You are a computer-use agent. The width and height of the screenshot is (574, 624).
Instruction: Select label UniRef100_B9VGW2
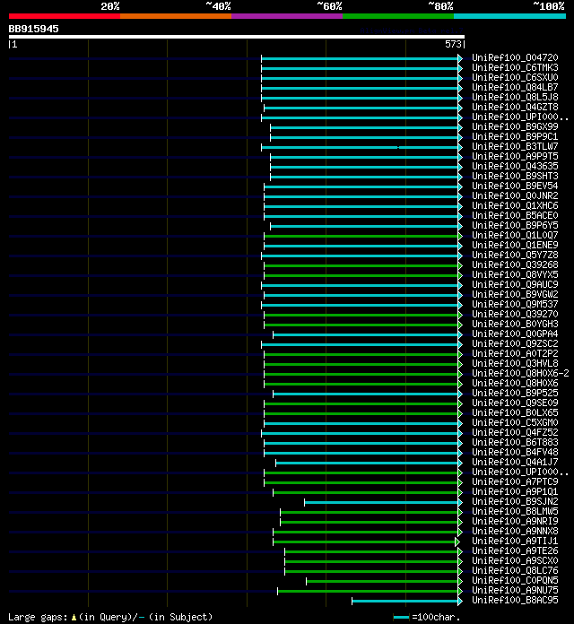[x=515, y=294]
